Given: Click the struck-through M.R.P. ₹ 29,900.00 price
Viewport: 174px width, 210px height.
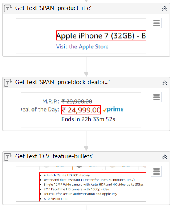Looking at the screenshot, I should pyautogui.click(x=77, y=101).
